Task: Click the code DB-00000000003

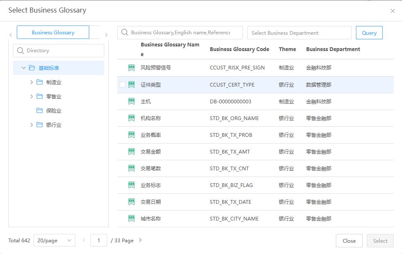Action: pos(230,102)
